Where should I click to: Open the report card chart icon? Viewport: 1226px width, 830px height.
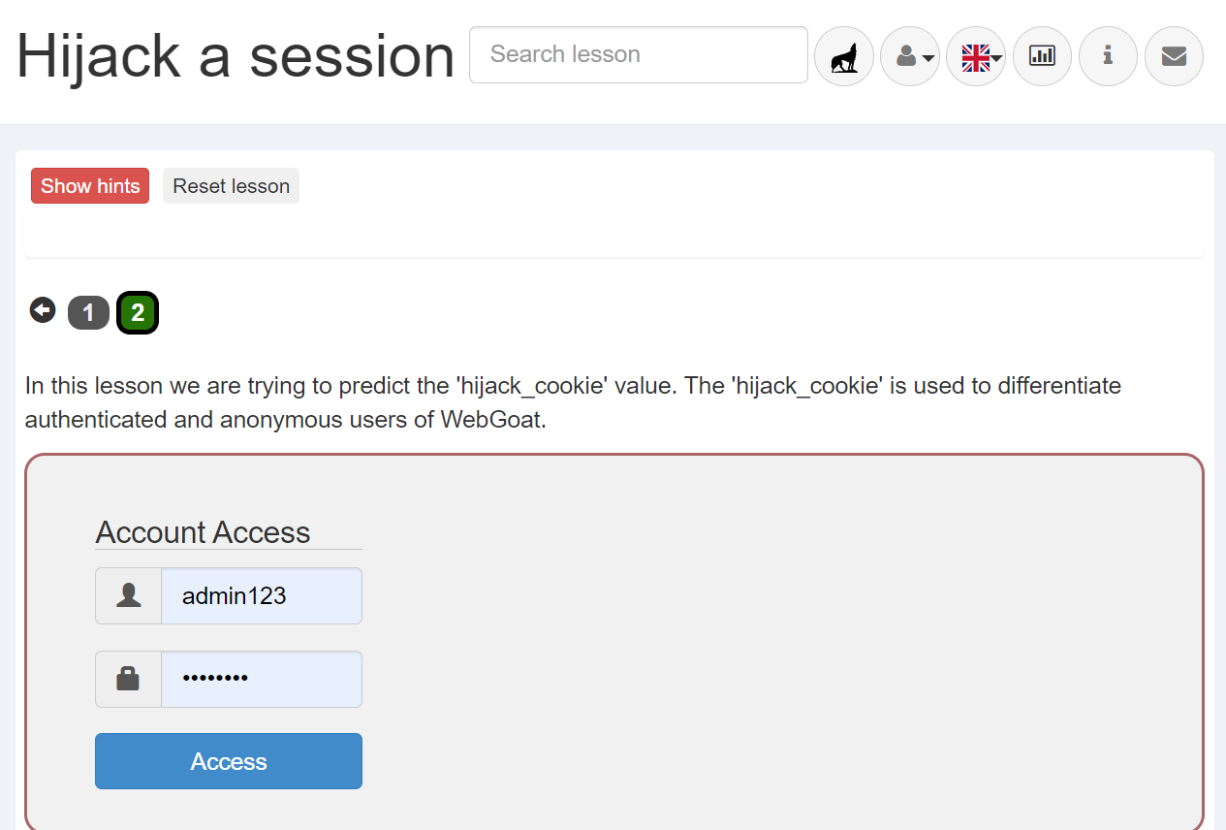pyautogui.click(x=1042, y=56)
